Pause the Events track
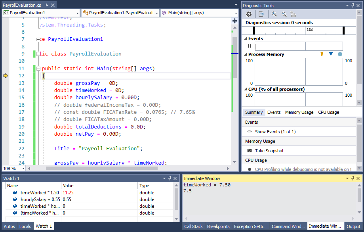The width and height of the screenshot is (364, 232). click(250, 46)
